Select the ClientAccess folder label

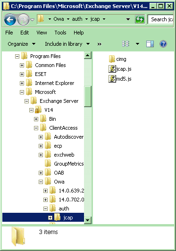[x=63, y=128]
